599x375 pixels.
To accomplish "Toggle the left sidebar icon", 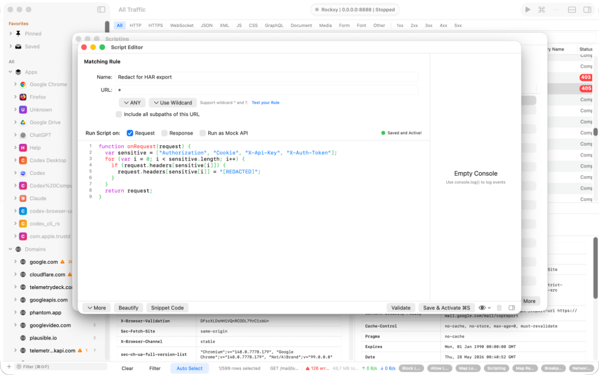I will pos(101,9).
